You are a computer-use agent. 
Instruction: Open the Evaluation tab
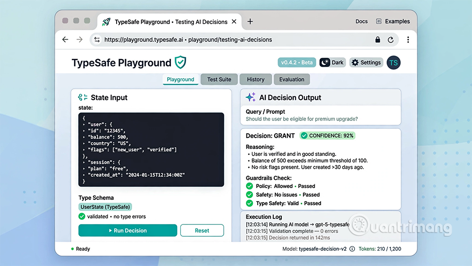tap(292, 79)
